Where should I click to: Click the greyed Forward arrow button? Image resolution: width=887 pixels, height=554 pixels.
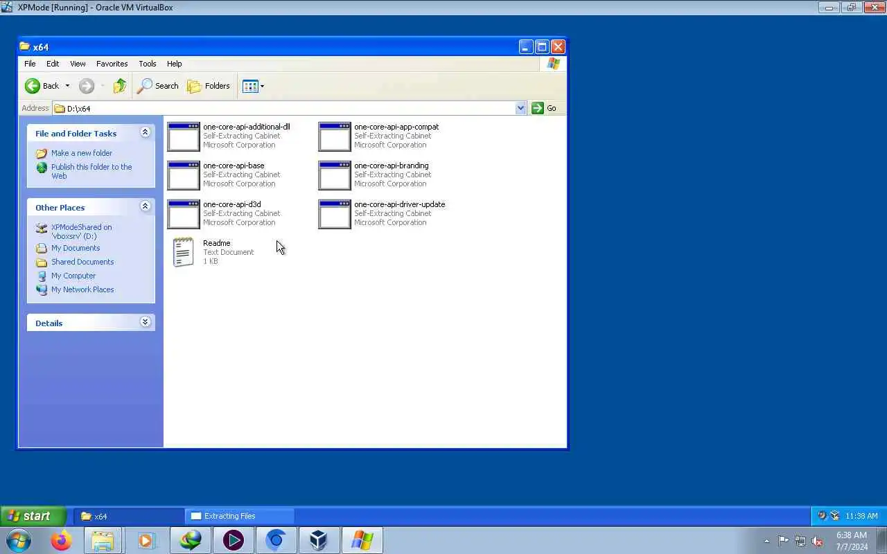click(87, 86)
